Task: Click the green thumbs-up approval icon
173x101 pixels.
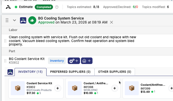Action: point(32,20)
